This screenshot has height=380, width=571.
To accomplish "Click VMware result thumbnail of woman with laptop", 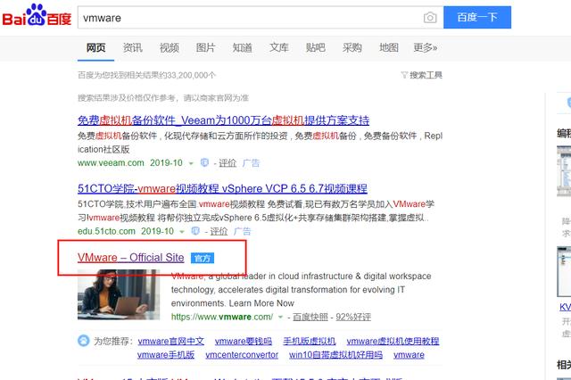I will (119, 294).
